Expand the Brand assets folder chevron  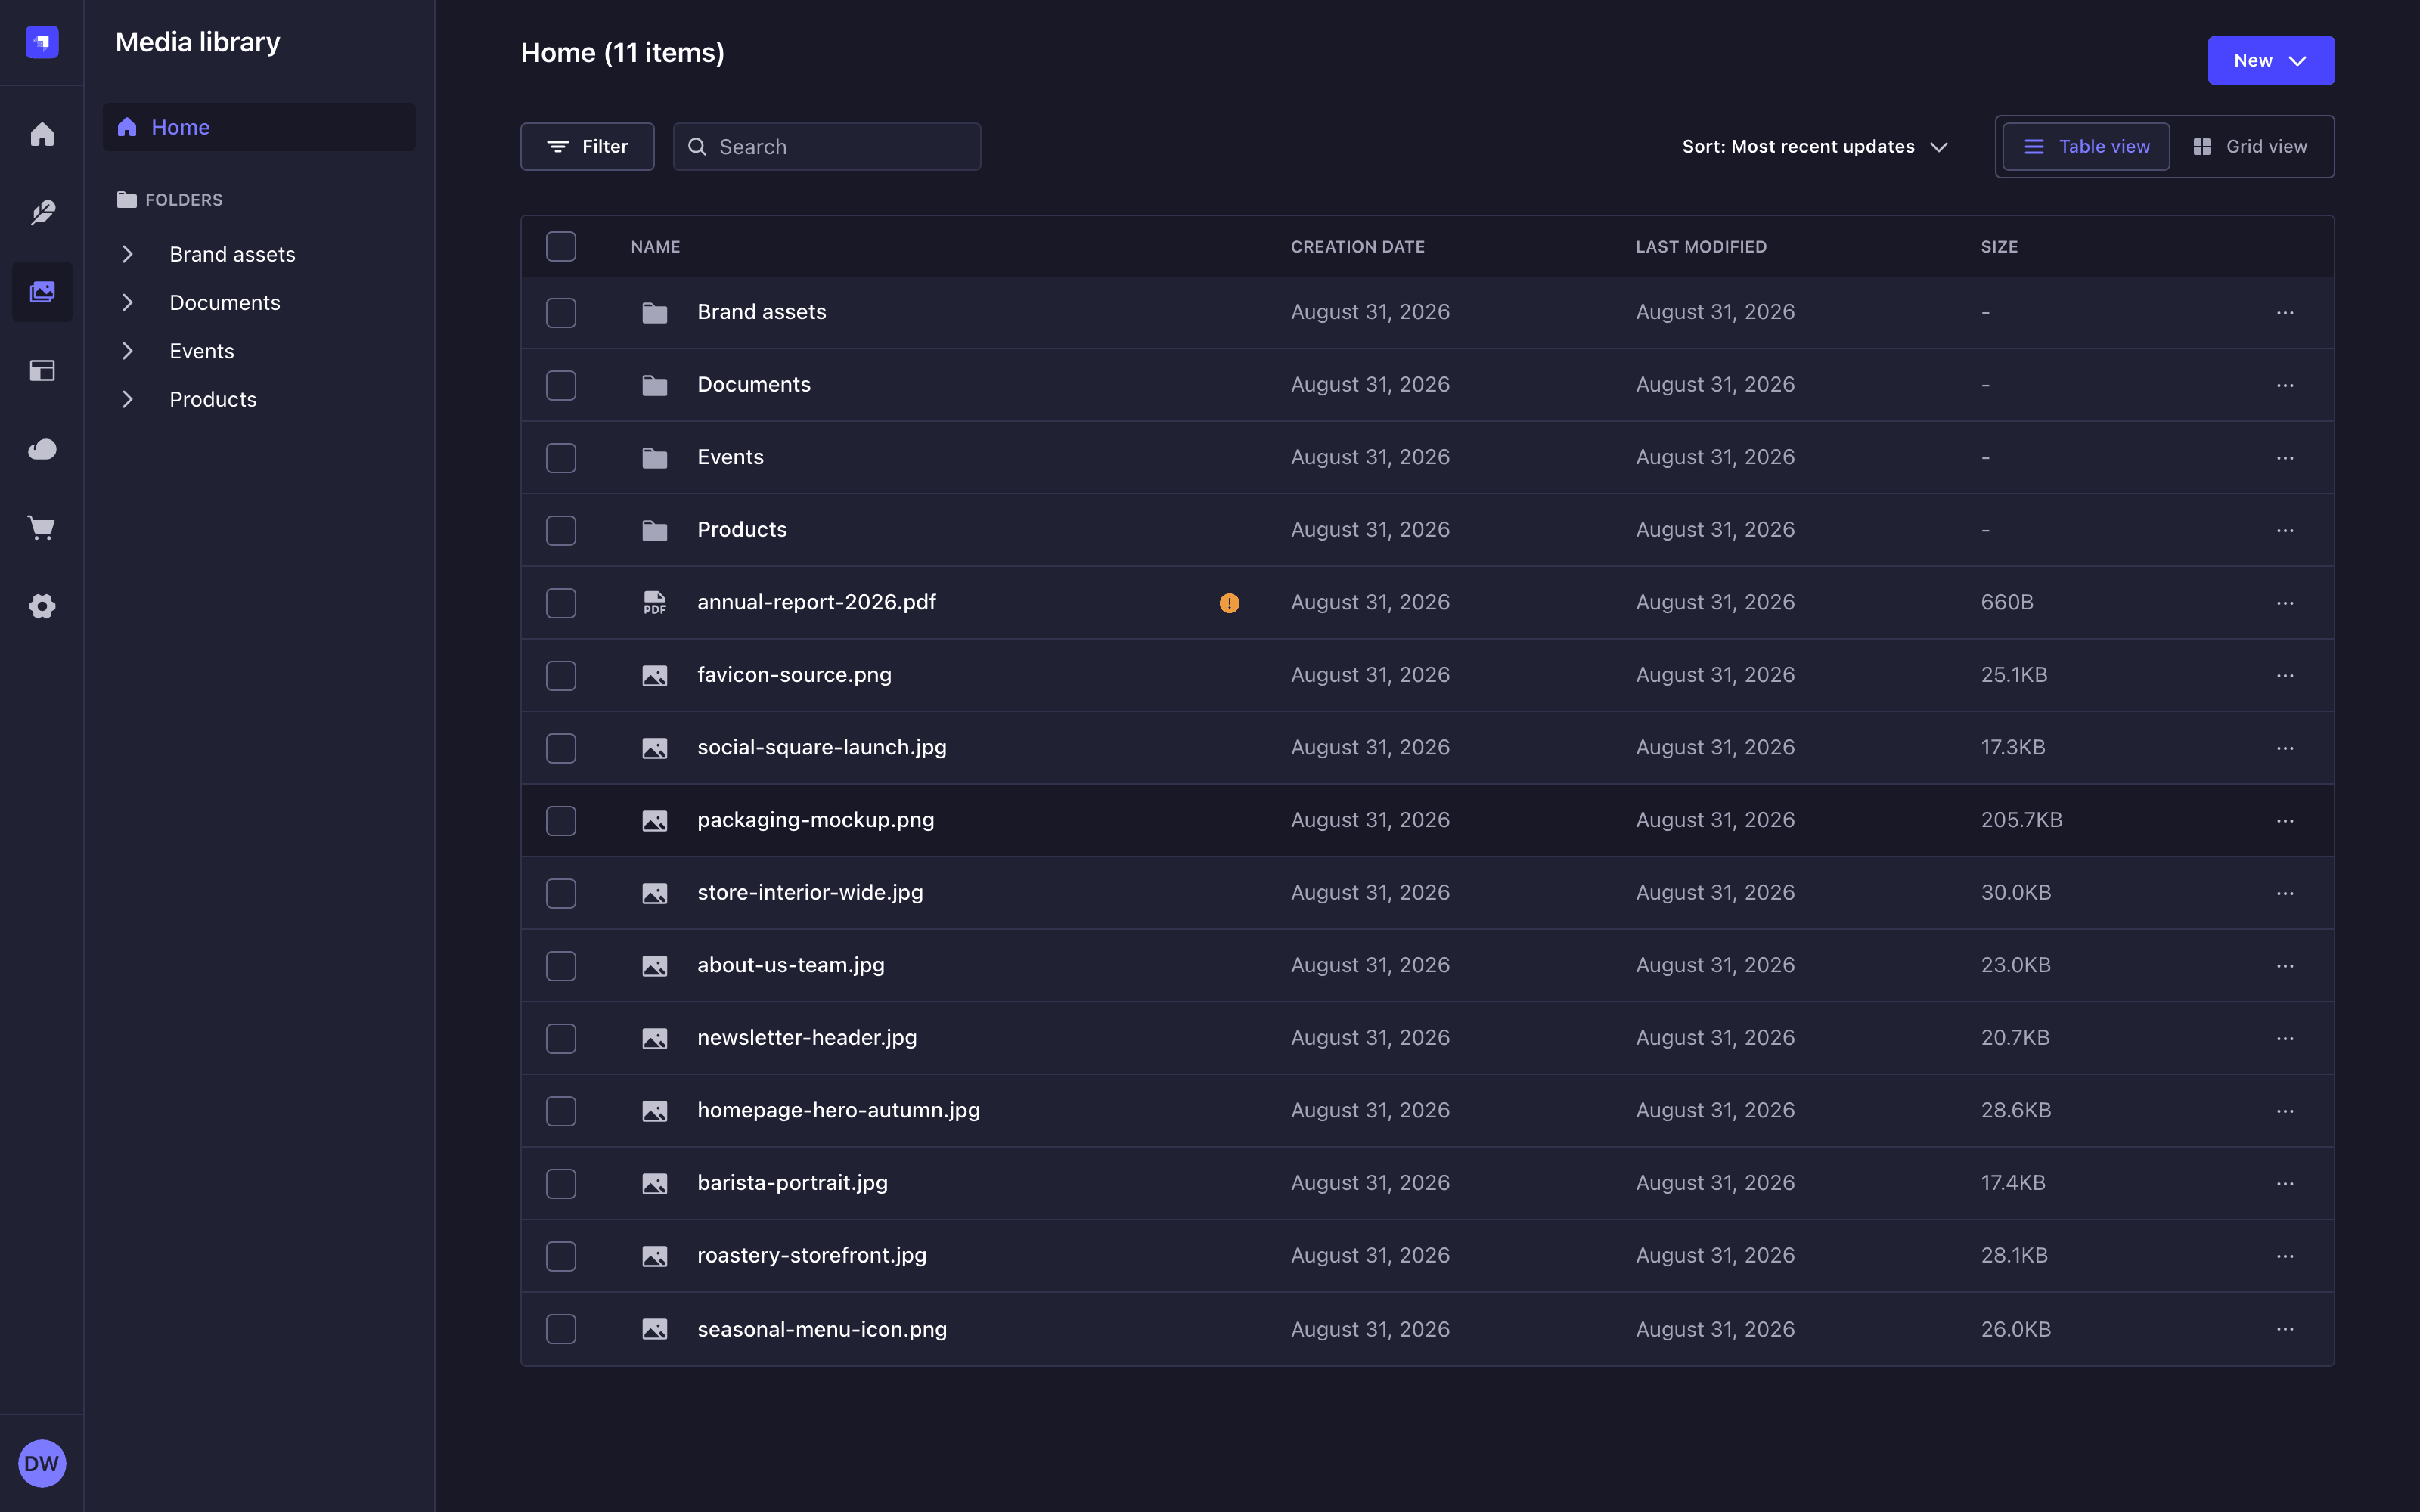click(127, 254)
